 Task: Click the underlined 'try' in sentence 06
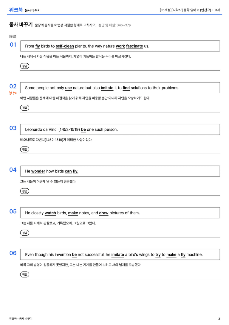pyautogui.click(x=158, y=254)
